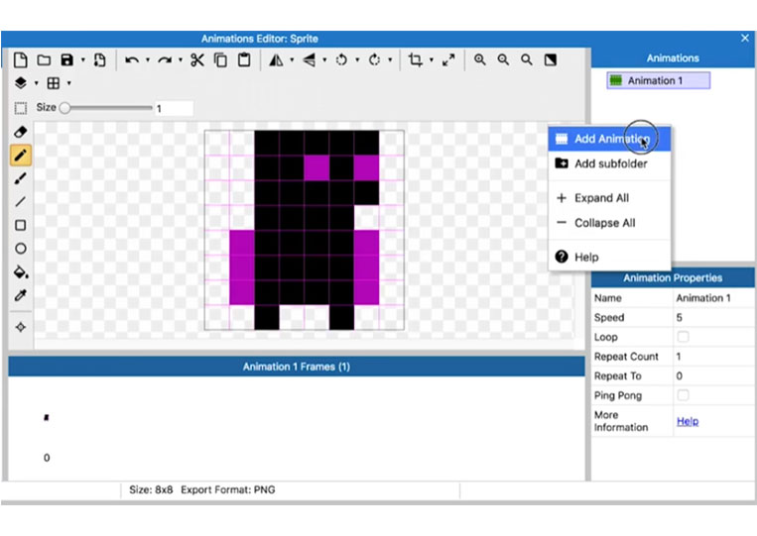
Task: Click the grid icon
Action: click(x=54, y=83)
